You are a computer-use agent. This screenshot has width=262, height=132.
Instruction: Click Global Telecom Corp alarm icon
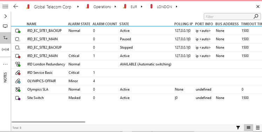[28, 7]
